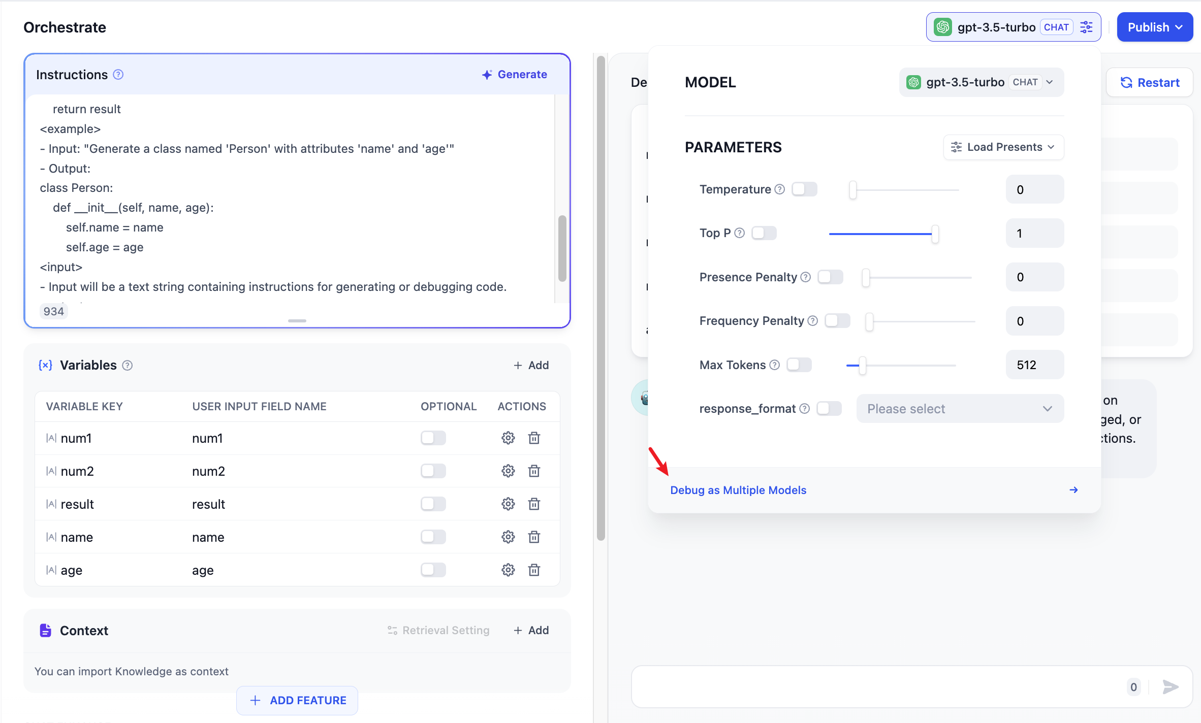Click the 'num1' variable key cell

coord(76,438)
